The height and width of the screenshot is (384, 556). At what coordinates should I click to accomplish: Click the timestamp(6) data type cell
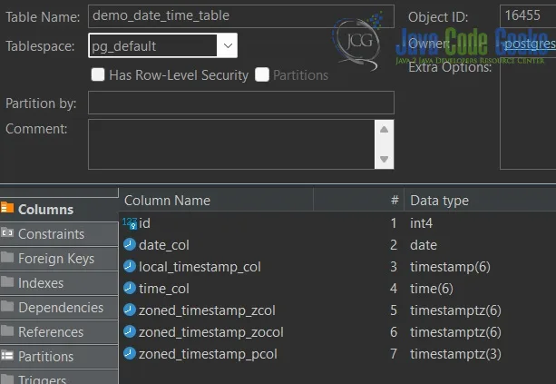click(x=450, y=267)
